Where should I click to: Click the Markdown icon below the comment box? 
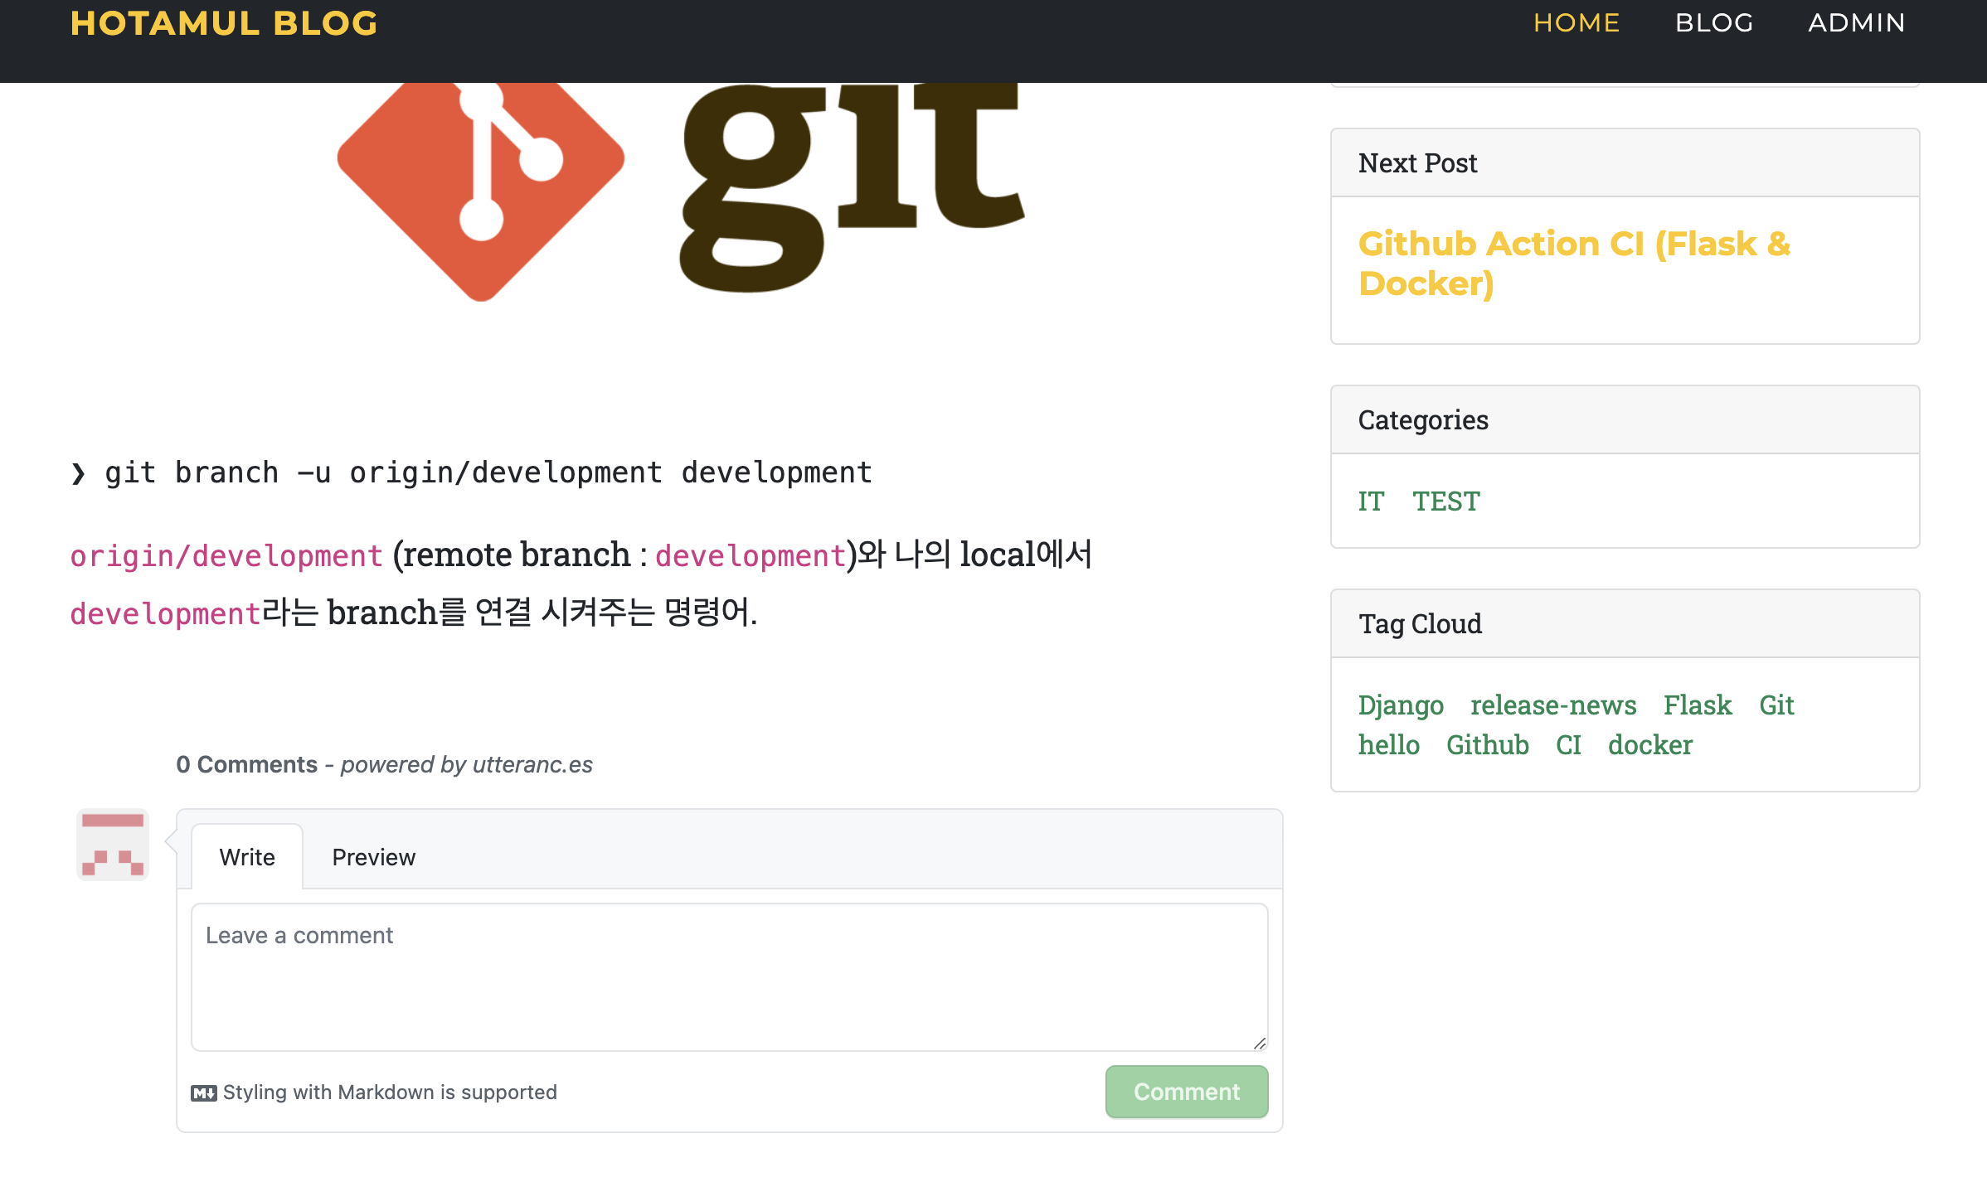click(x=203, y=1092)
